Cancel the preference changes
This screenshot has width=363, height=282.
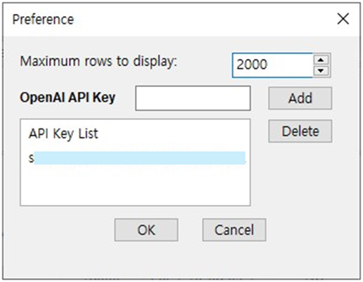[234, 230]
